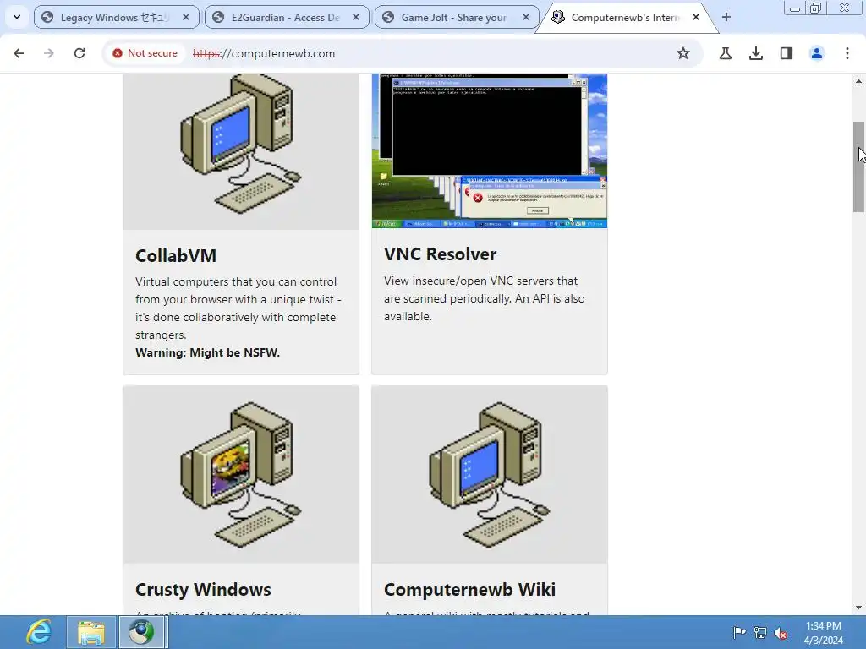The height and width of the screenshot is (649, 866).
Task: Open the VNC Resolver heading
Action: pyautogui.click(x=440, y=254)
